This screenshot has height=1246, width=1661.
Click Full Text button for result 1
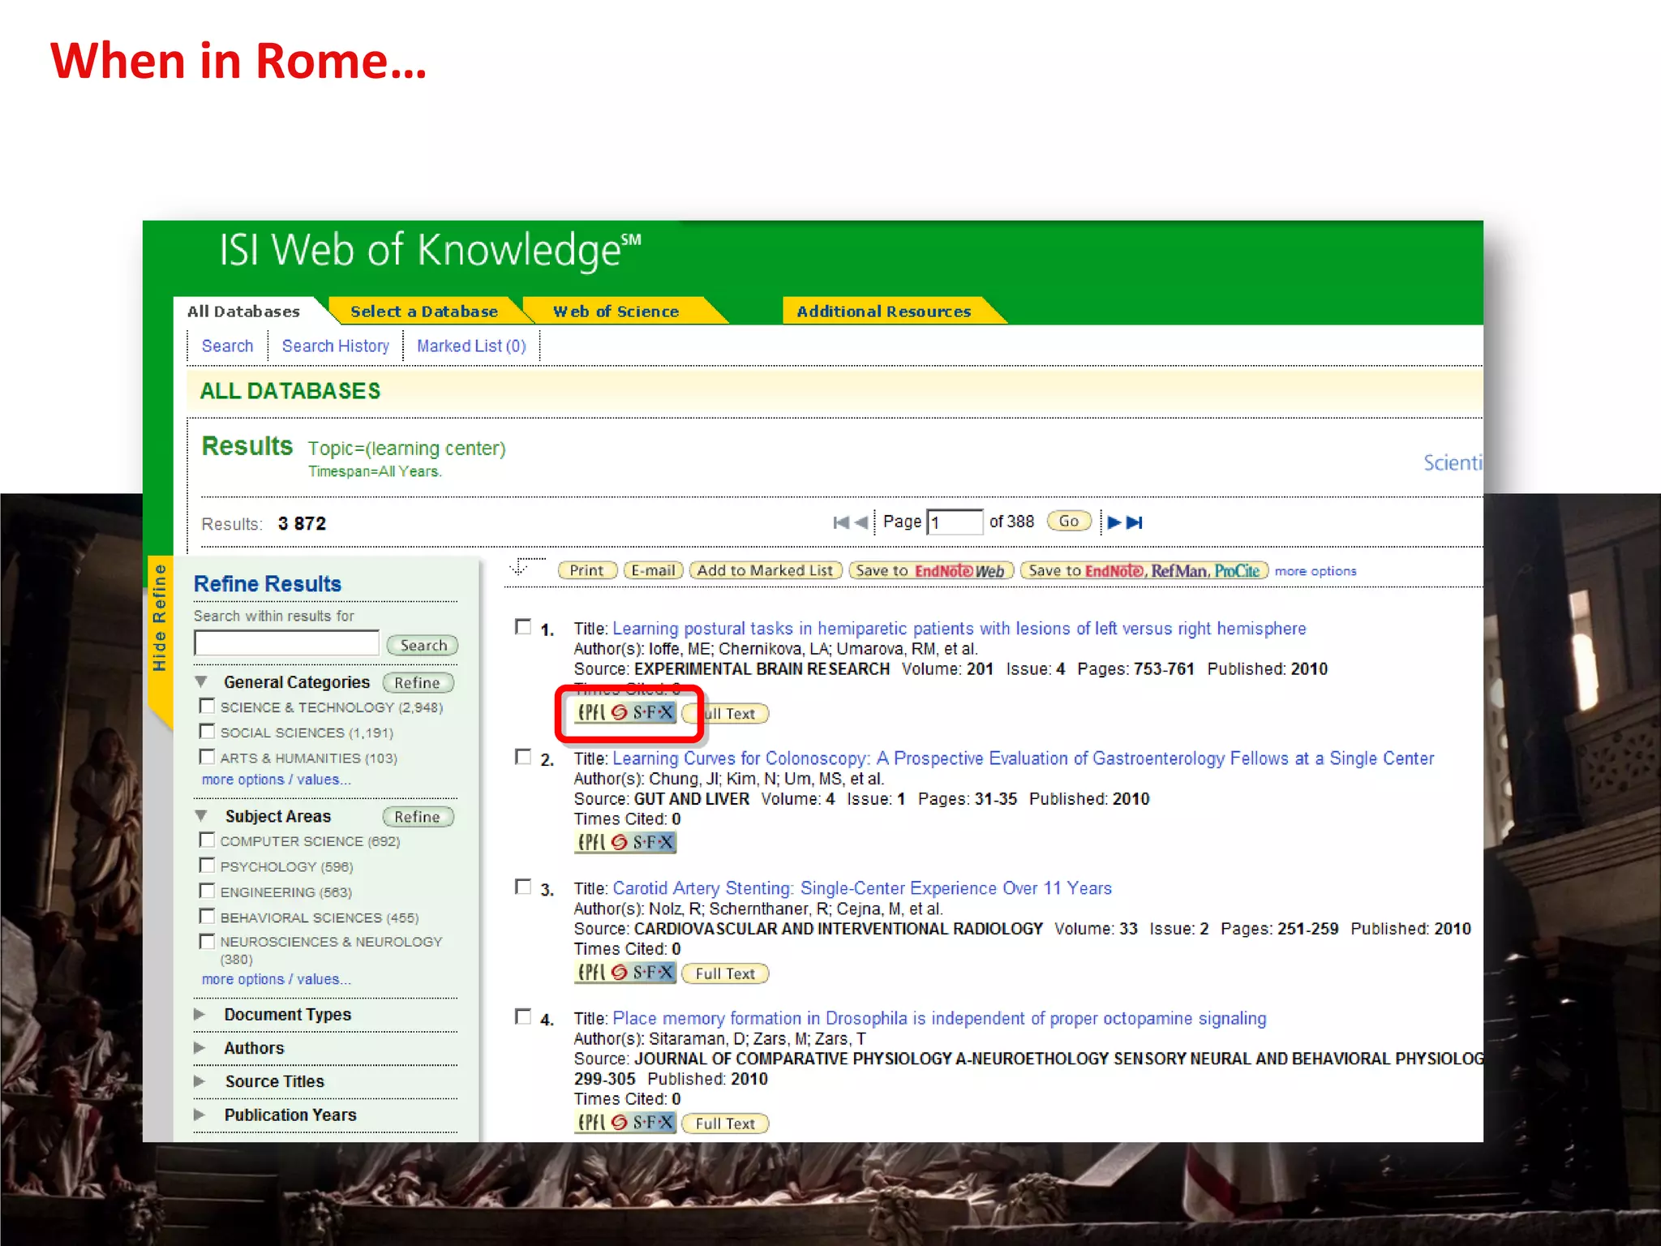pos(726,714)
